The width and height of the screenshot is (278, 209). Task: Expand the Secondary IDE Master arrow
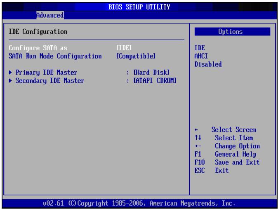coord(10,81)
